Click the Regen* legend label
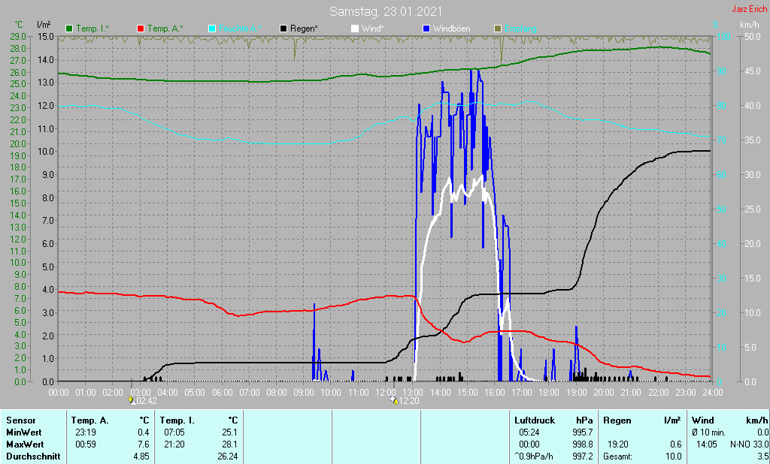The height and width of the screenshot is (464, 770). (304, 29)
